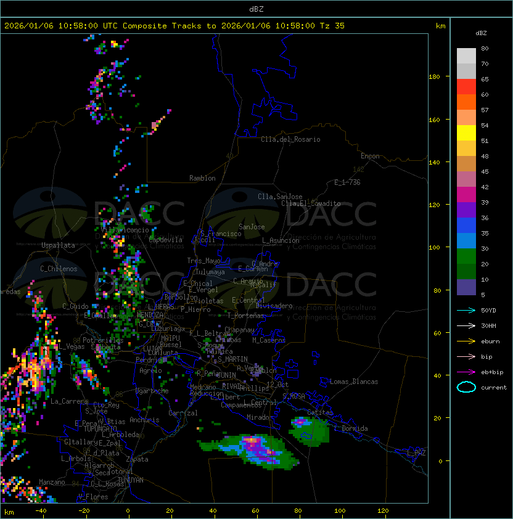Pick the bright yellow swatch below 54 dBZ
This screenshot has height=519, width=513.
[466, 133]
